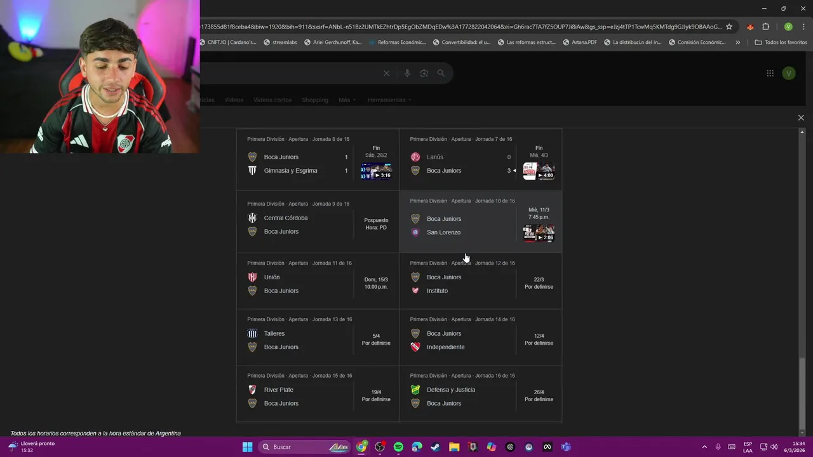
Task: Open Steam from the taskbar
Action: 435,447
